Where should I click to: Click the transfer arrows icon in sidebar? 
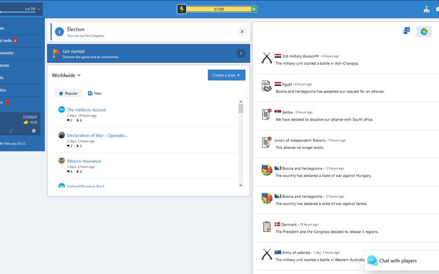[10, 130]
